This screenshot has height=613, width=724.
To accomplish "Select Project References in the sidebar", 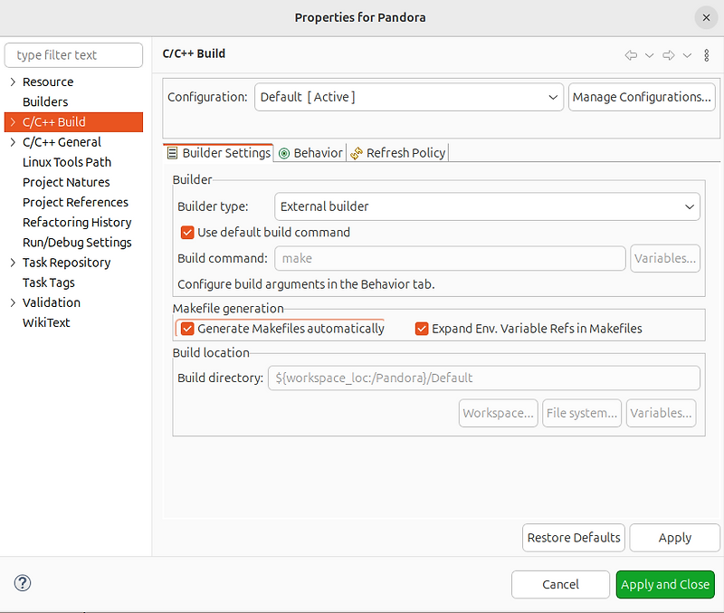I will tap(75, 202).
